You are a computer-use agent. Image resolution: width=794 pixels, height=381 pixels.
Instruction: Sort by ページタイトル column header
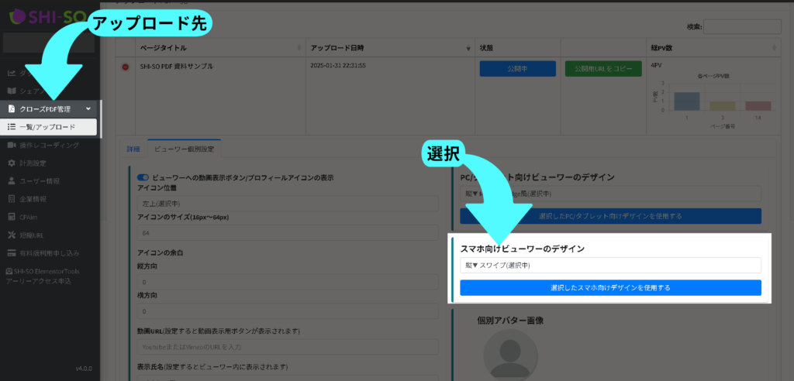click(x=220, y=47)
